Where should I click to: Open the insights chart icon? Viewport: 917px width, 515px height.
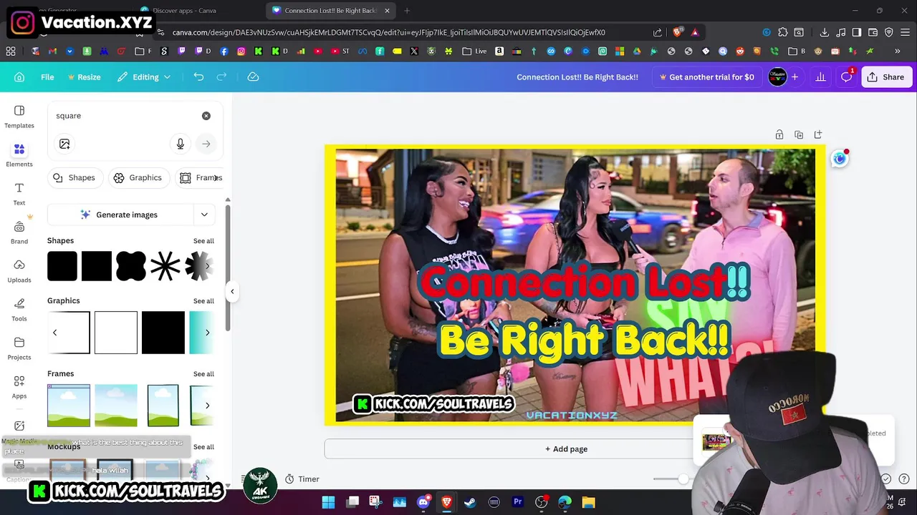coord(820,77)
